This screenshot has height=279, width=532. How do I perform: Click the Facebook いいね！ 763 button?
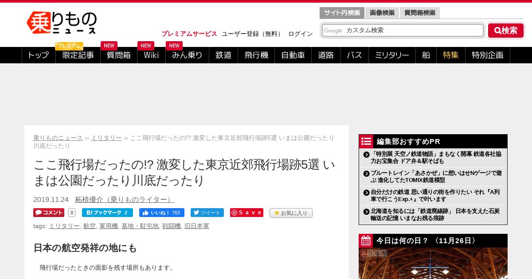(162, 213)
